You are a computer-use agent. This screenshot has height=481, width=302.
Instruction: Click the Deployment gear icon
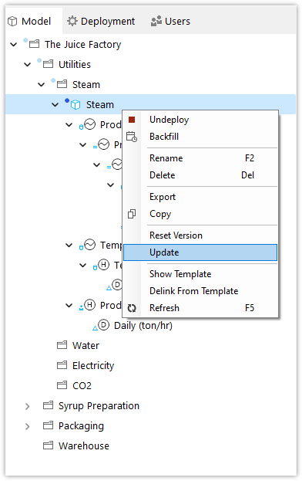point(72,21)
